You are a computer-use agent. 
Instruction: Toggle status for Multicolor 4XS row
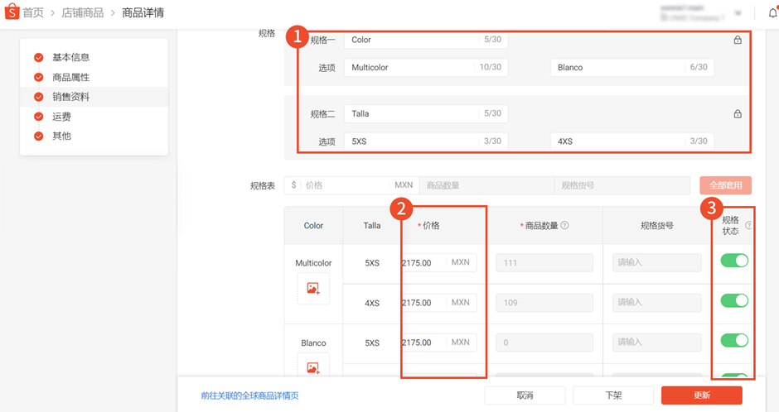coord(734,300)
